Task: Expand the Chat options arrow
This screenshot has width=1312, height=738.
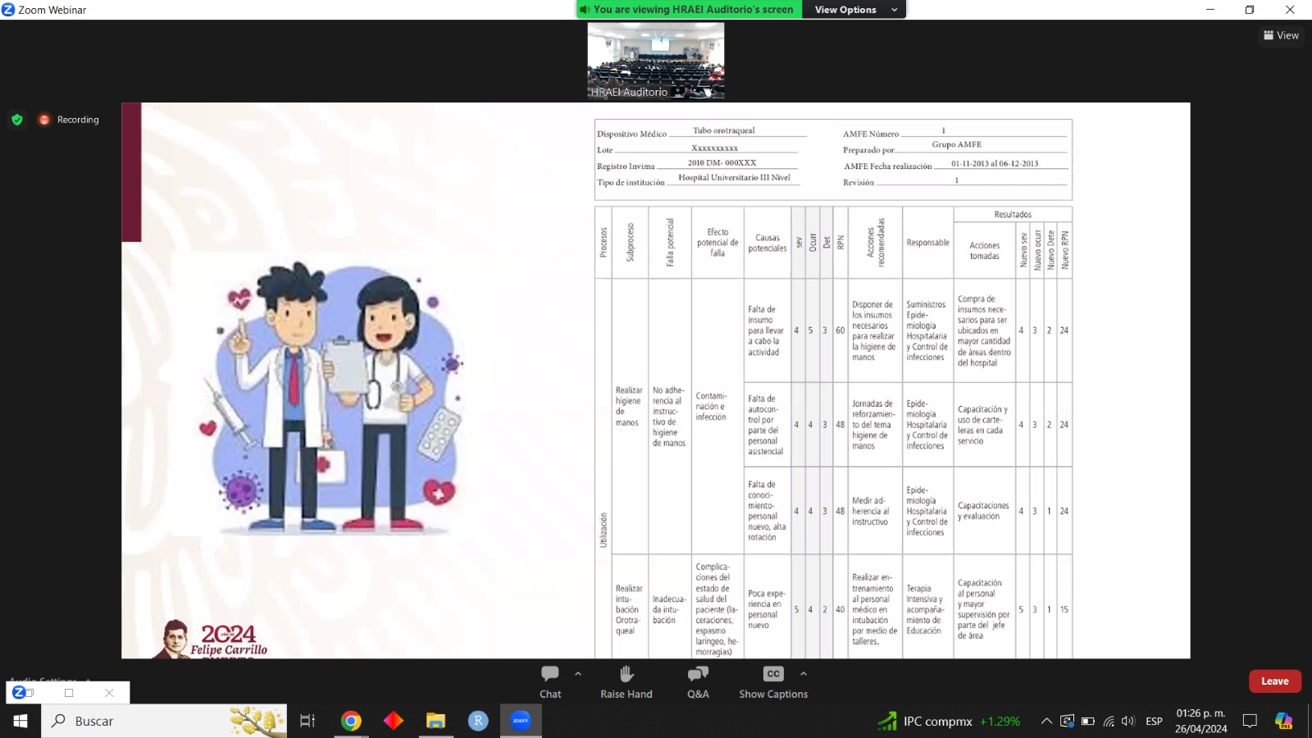Action: tap(578, 673)
